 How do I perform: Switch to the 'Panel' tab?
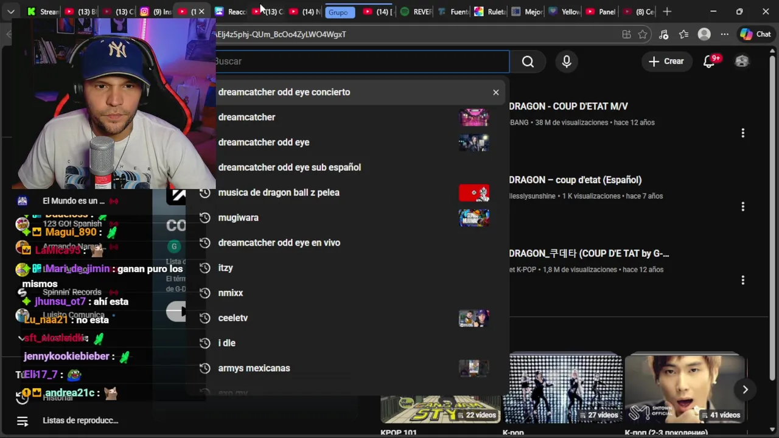point(601,12)
